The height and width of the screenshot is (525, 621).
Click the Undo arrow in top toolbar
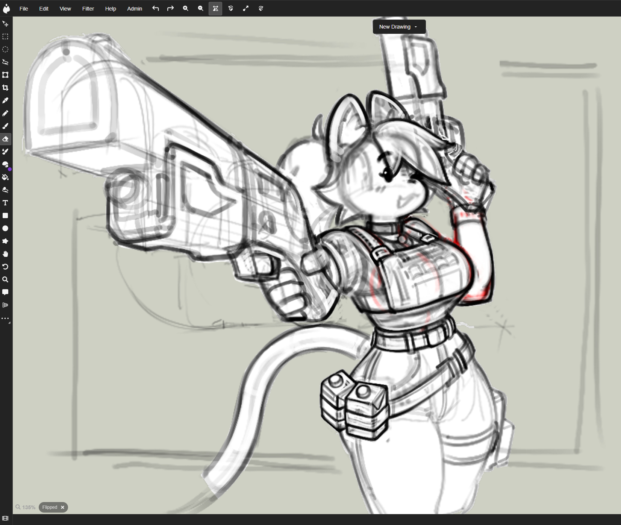pos(156,8)
